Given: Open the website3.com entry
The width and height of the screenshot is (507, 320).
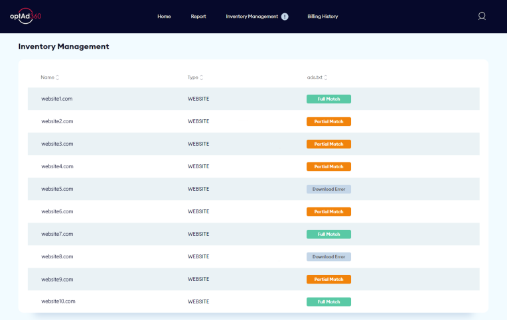Looking at the screenshot, I should click(57, 144).
